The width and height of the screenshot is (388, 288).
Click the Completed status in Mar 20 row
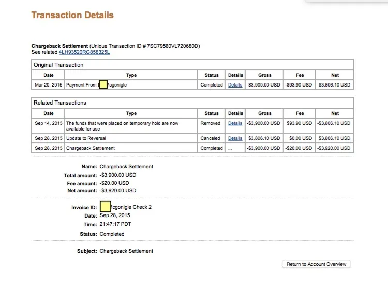point(212,85)
